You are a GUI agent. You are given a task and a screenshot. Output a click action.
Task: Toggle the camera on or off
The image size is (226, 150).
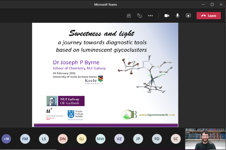coord(167,16)
